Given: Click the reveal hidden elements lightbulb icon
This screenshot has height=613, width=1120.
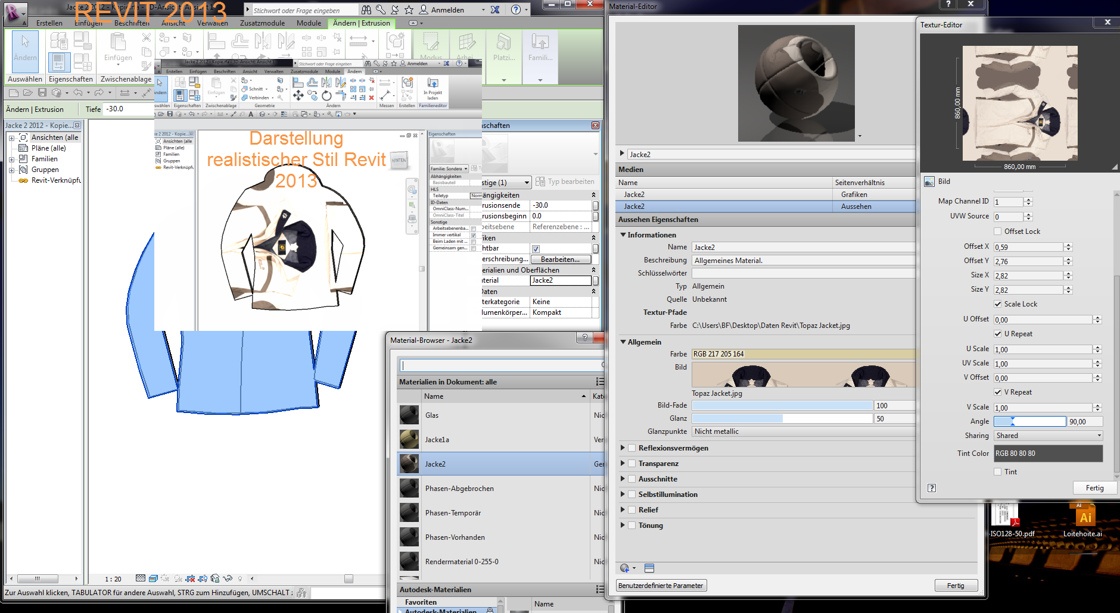Looking at the screenshot, I should 240,578.
